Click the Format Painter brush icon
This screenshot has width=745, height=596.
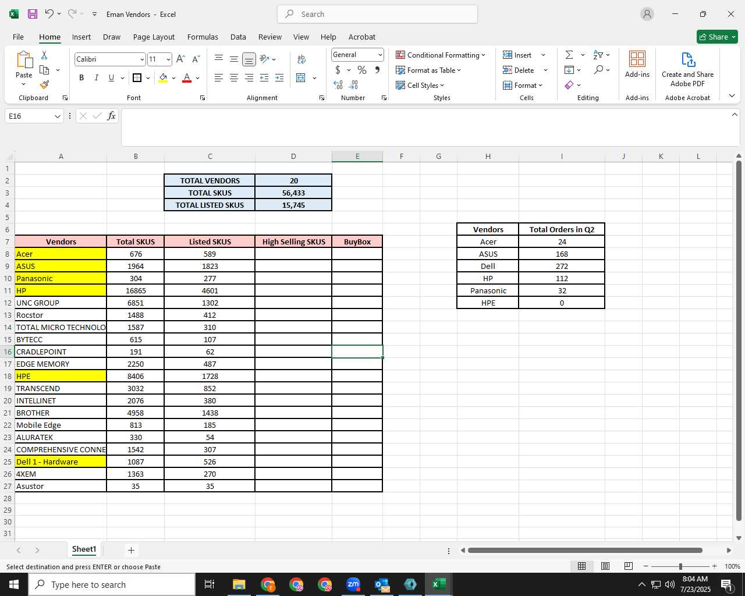[44, 85]
